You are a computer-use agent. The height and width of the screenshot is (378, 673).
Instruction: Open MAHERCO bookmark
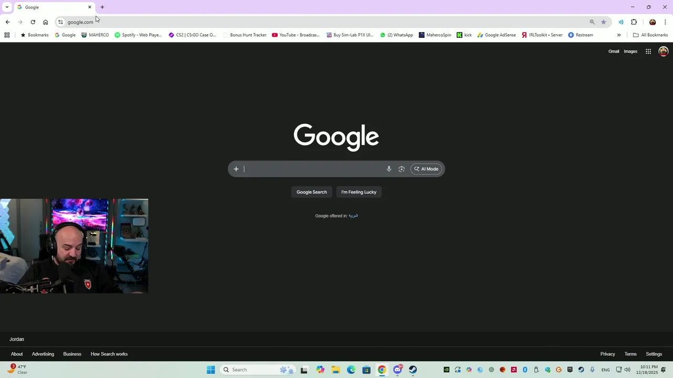95,35
